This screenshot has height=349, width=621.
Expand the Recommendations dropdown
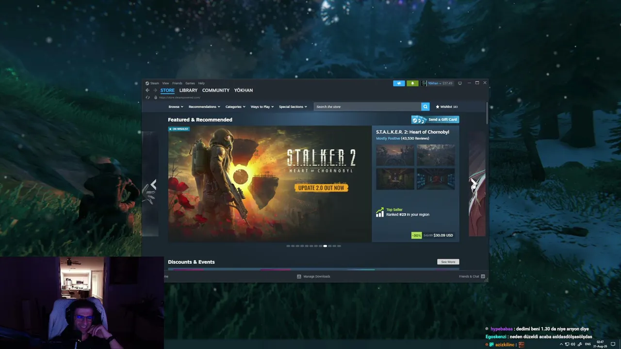(204, 107)
